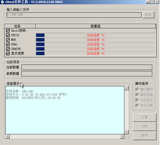Click the scroll left arrow in info panel
The height and width of the screenshot is (145, 160).
click(8, 136)
